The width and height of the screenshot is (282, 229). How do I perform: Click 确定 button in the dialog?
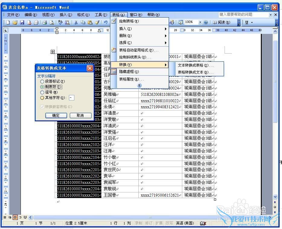56,115
